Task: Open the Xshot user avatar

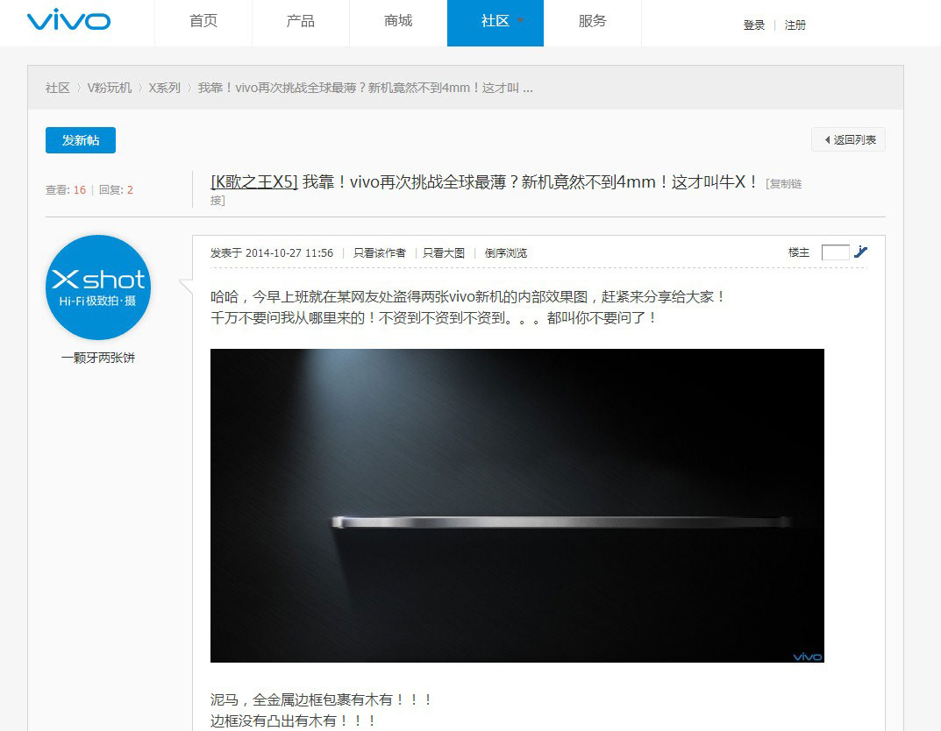Action: [98, 287]
